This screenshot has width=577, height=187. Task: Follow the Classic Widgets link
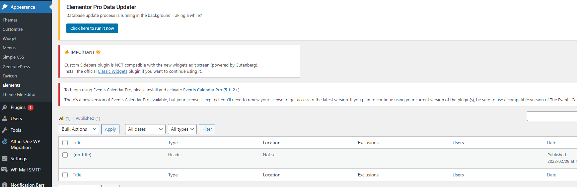tap(112, 71)
